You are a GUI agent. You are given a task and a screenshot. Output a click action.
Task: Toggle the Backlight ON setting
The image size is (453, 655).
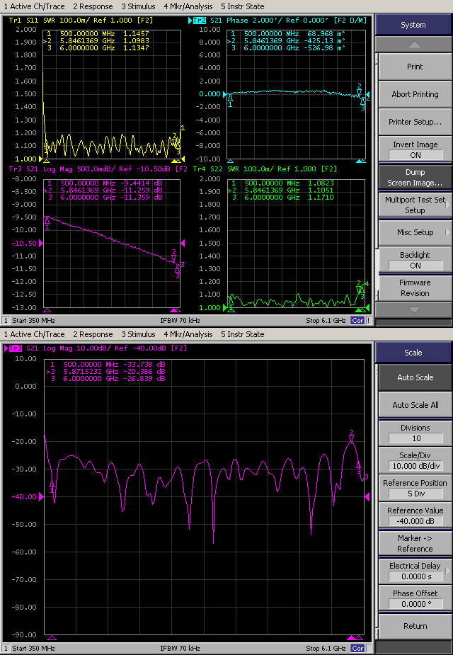click(x=415, y=266)
